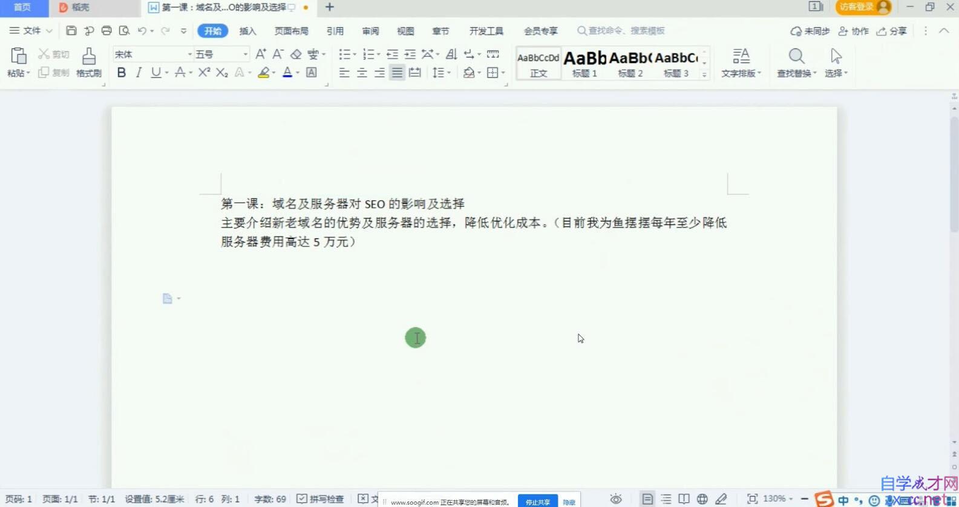959x507 pixels.
Task: Click the Paste clipboard icon
Action: [18, 56]
